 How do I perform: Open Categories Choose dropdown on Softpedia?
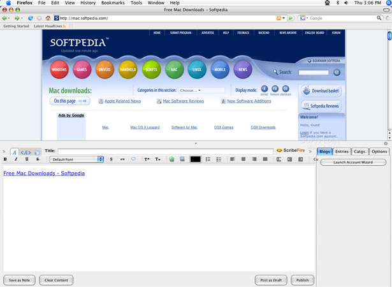tap(201, 91)
